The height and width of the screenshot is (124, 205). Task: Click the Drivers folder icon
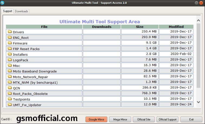(x=10, y=31)
